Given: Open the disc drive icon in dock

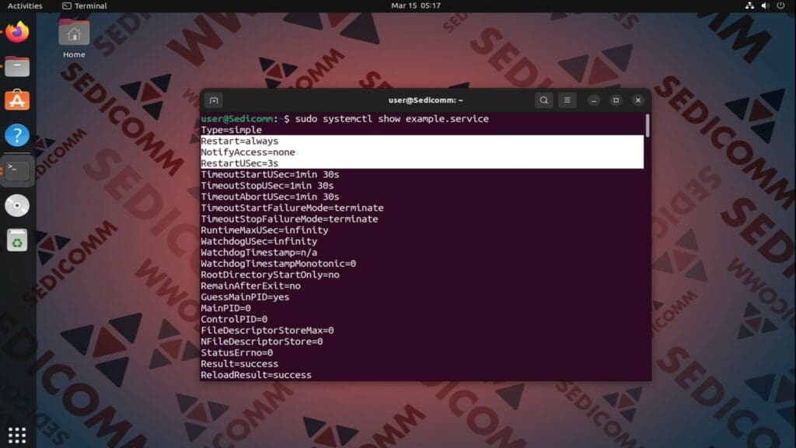Looking at the screenshot, I should point(17,205).
